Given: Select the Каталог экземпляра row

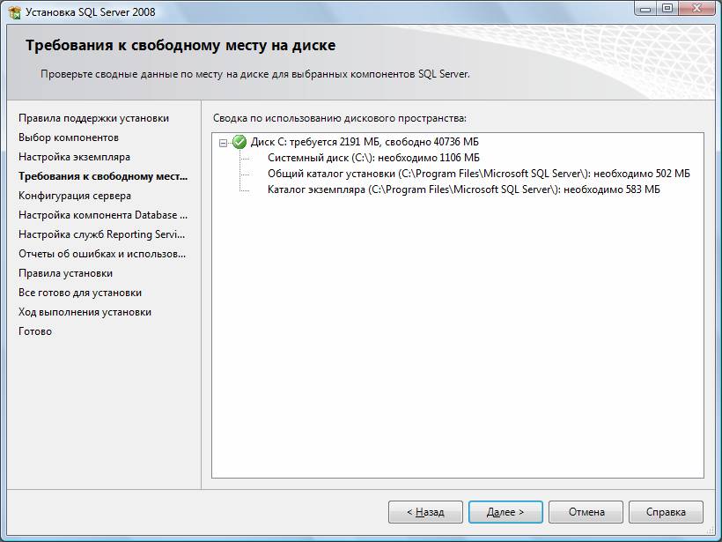Looking at the screenshot, I should [463, 189].
